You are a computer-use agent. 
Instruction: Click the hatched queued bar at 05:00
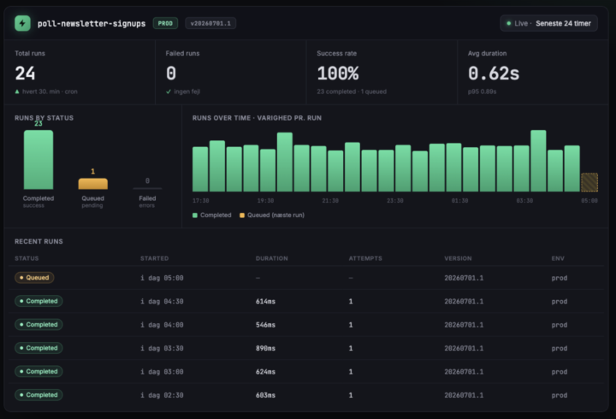click(x=589, y=182)
